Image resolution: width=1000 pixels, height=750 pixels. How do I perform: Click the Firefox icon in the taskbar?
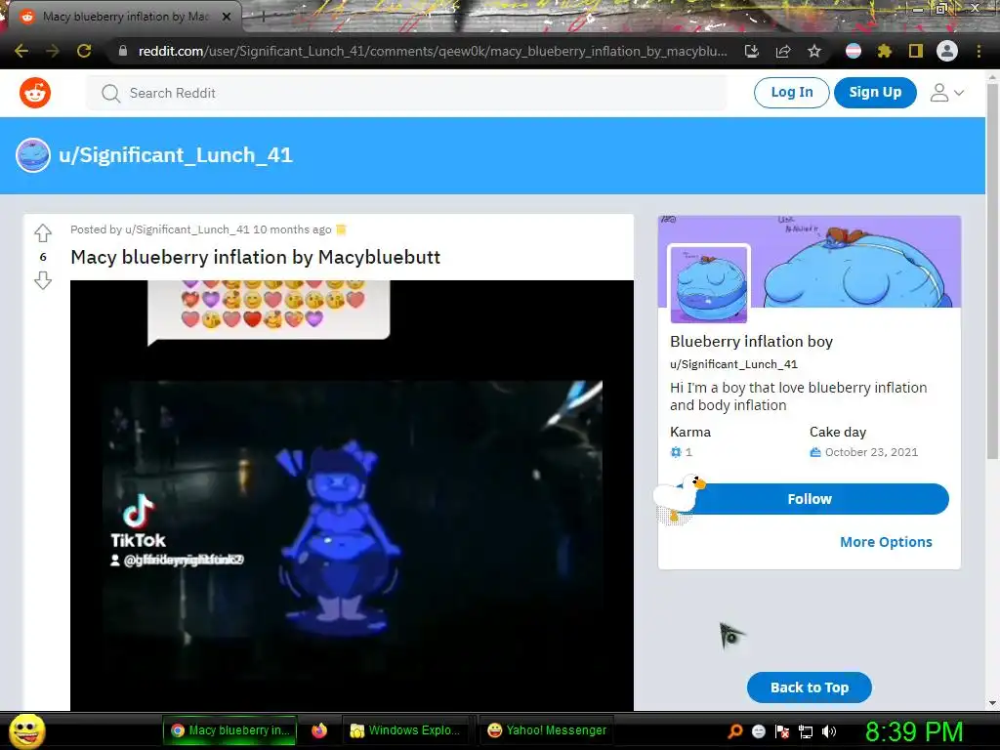click(x=319, y=730)
